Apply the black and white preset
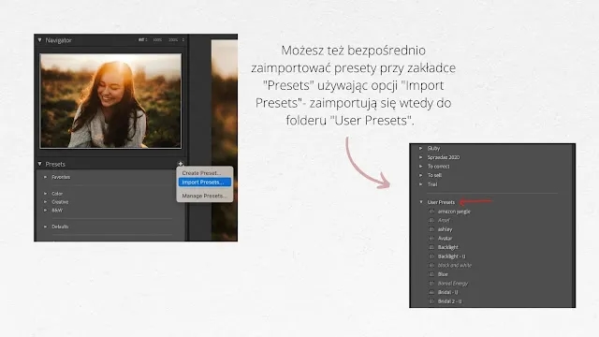599x337 pixels. [x=455, y=265]
